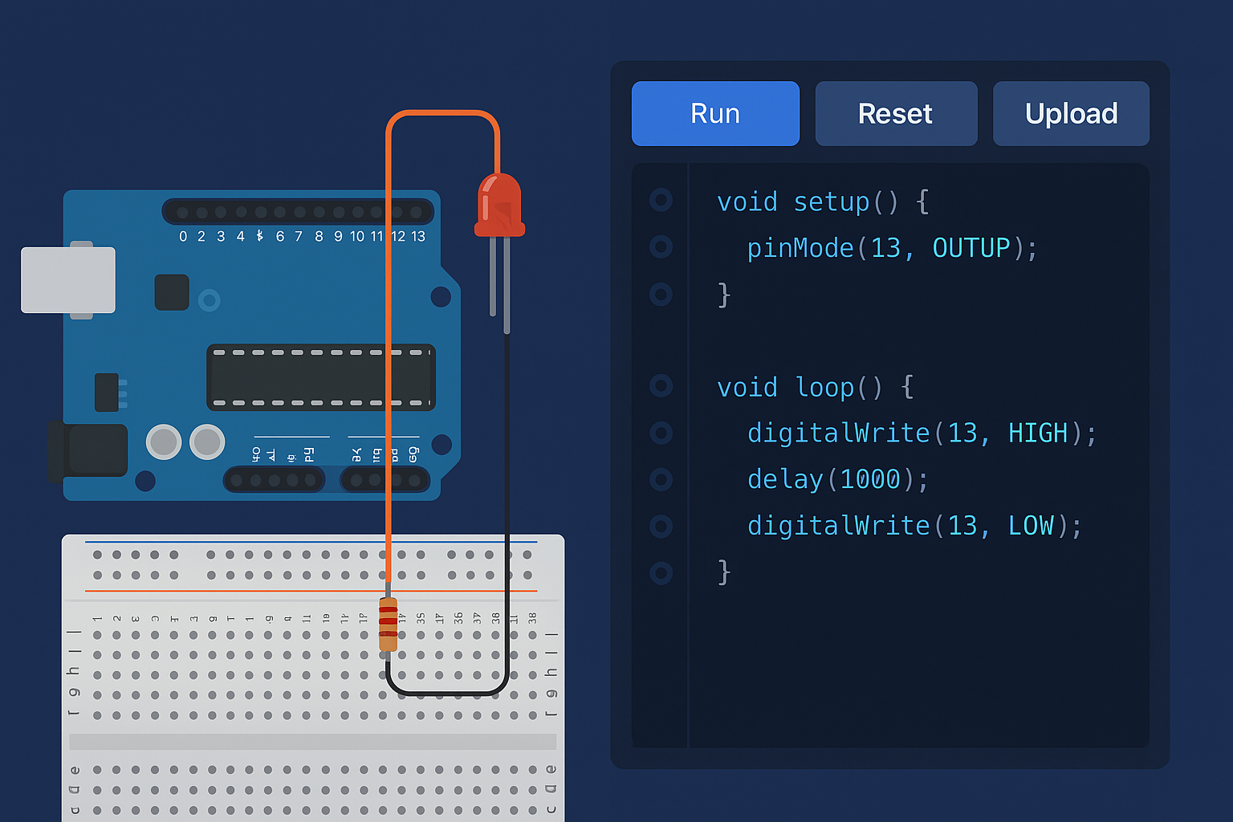Select the resistor on the breadboard
This screenshot has height=822, width=1233.
(x=388, y=624)
